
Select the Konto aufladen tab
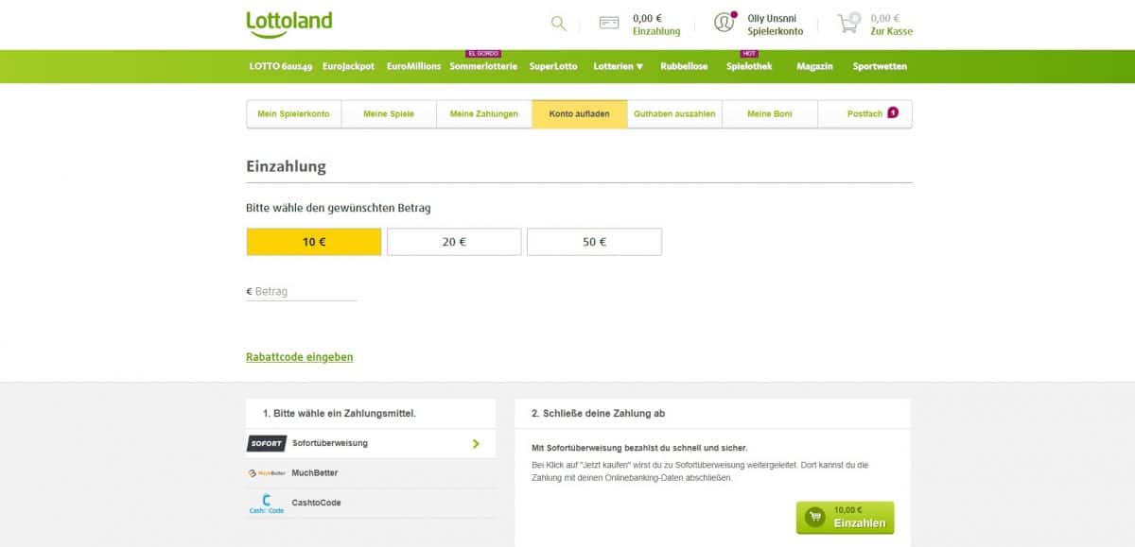tap(580, 114)
